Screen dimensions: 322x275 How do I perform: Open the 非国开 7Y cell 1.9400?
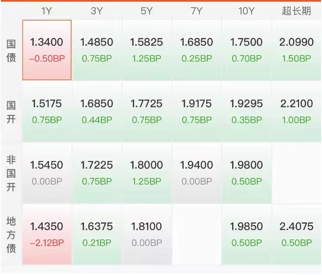click(197, 173)
